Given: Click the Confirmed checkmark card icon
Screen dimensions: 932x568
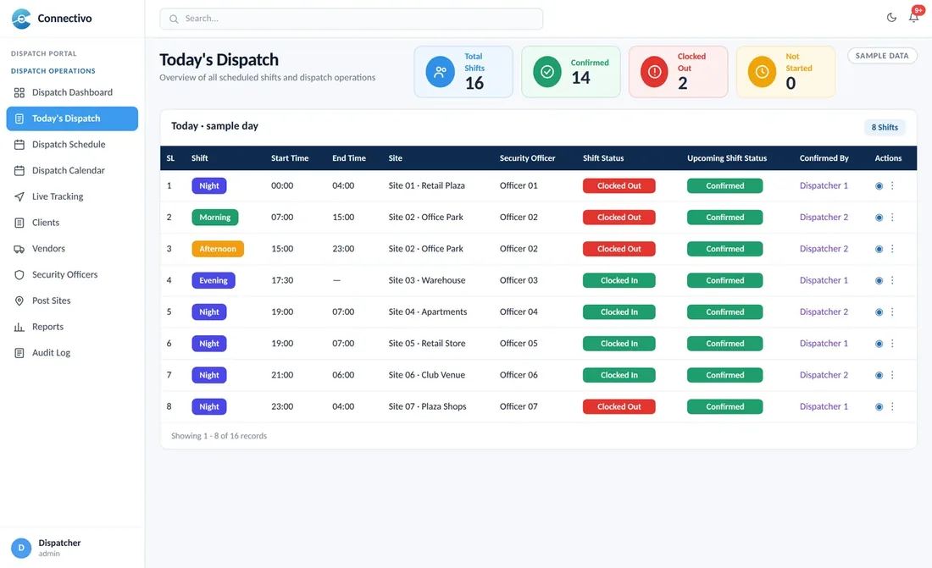Looking at the screenshot, I should [x=546, y=72].
